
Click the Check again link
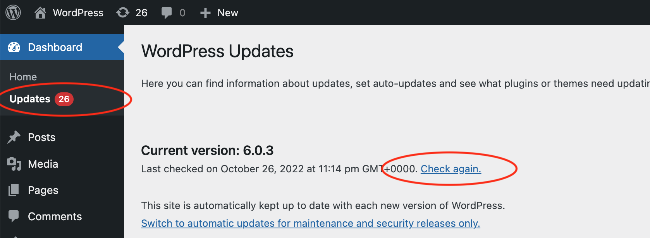click(x=451, y=169)
